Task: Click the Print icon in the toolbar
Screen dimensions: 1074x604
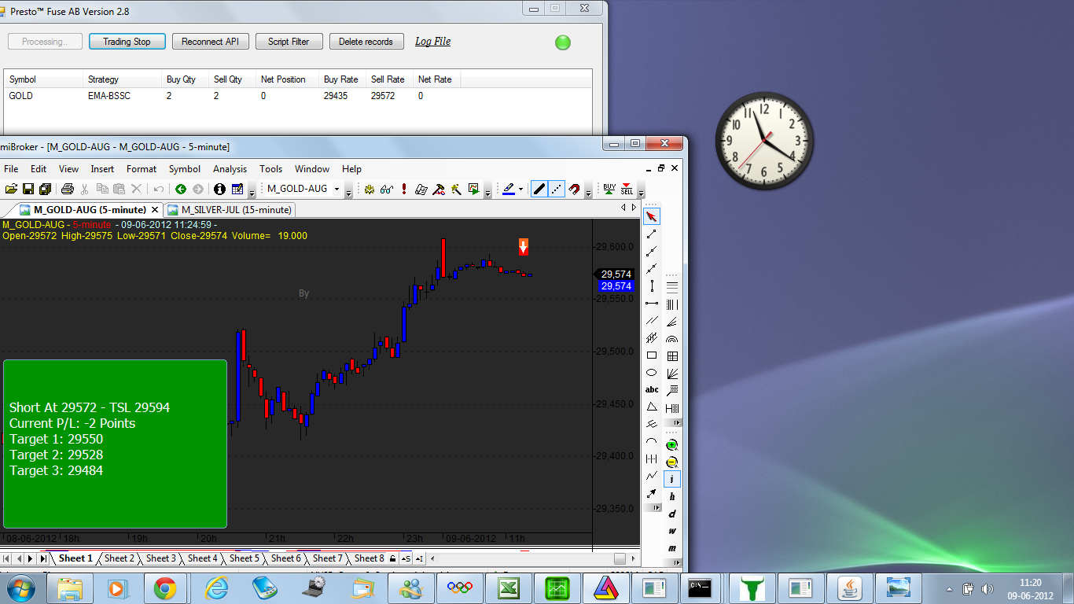Action: coord(67,189)
